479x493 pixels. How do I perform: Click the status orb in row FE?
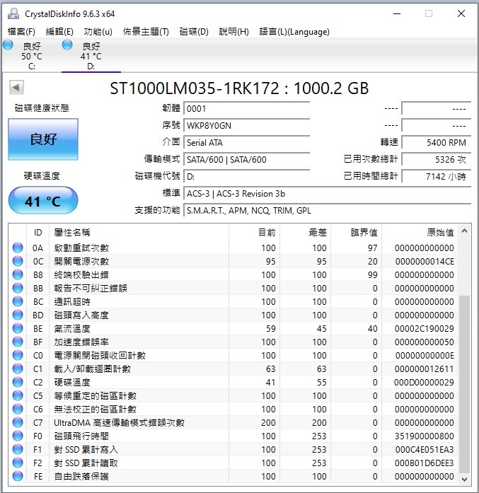click(18, 476)
